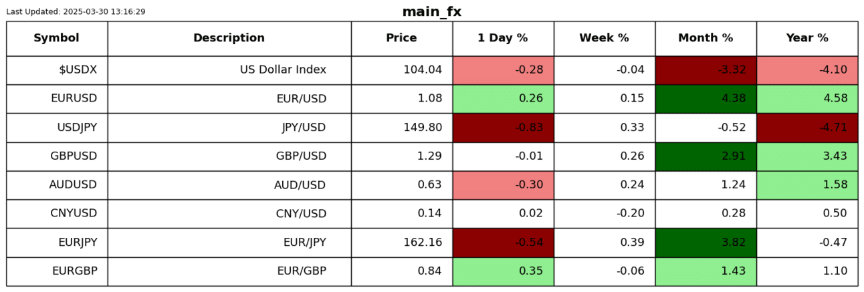864x292 pixels.
Task: Select the Year % column header
Action: coord(807,38)
